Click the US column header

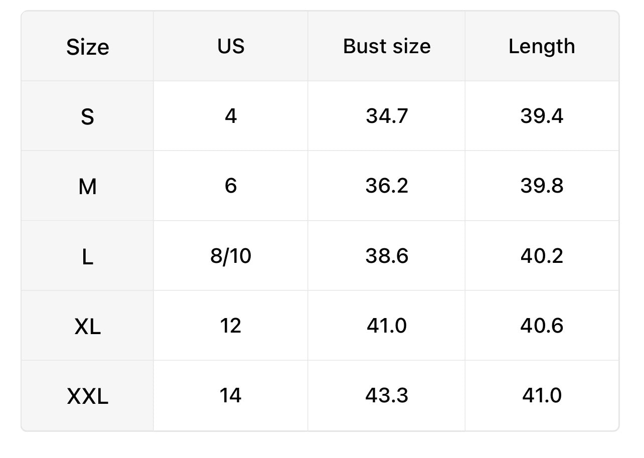tap(231, 46)
